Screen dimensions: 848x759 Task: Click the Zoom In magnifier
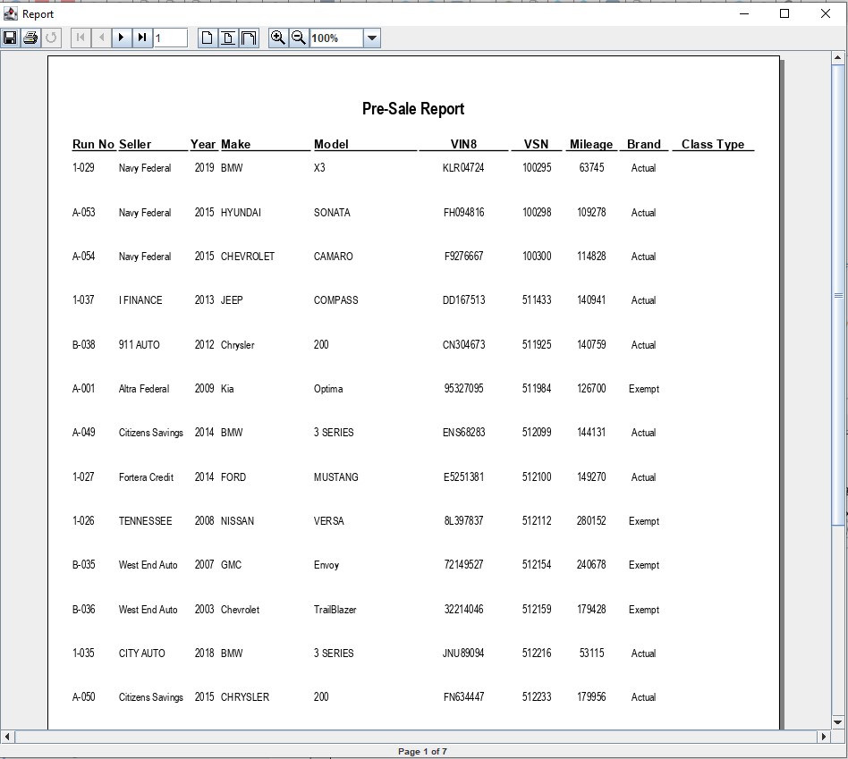[x=278, y=38]
